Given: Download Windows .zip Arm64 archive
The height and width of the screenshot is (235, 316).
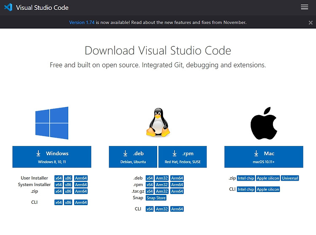Looking at the screenshot, I should point(81,191).
